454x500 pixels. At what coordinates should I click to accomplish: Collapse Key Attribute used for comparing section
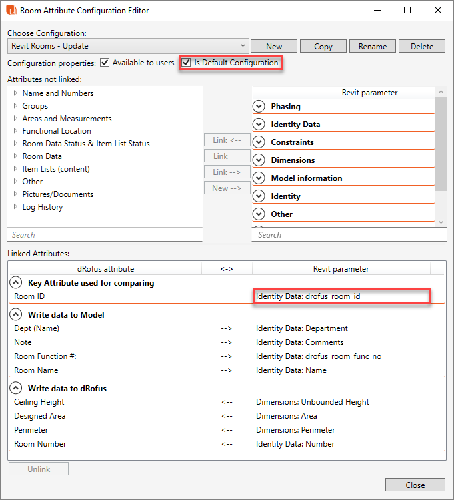[x=17, y=283]
